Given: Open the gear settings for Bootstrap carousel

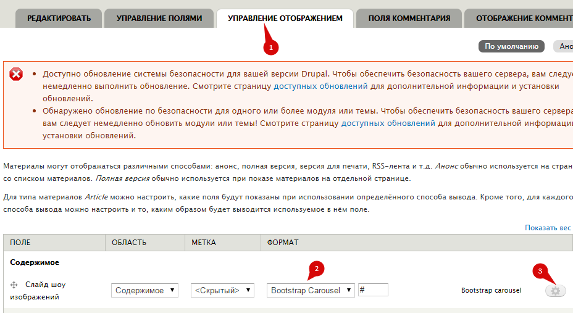Looking at the screenshot, I should tap(555, 291).
